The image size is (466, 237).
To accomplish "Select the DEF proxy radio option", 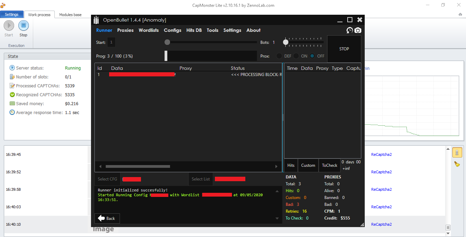I will (279, 56).
